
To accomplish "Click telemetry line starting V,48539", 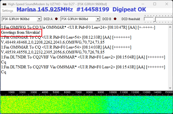I will (53, 52).
